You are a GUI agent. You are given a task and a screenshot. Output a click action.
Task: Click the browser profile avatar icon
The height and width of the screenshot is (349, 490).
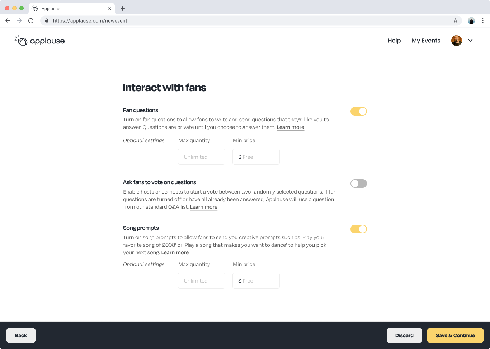coord(471,20)
